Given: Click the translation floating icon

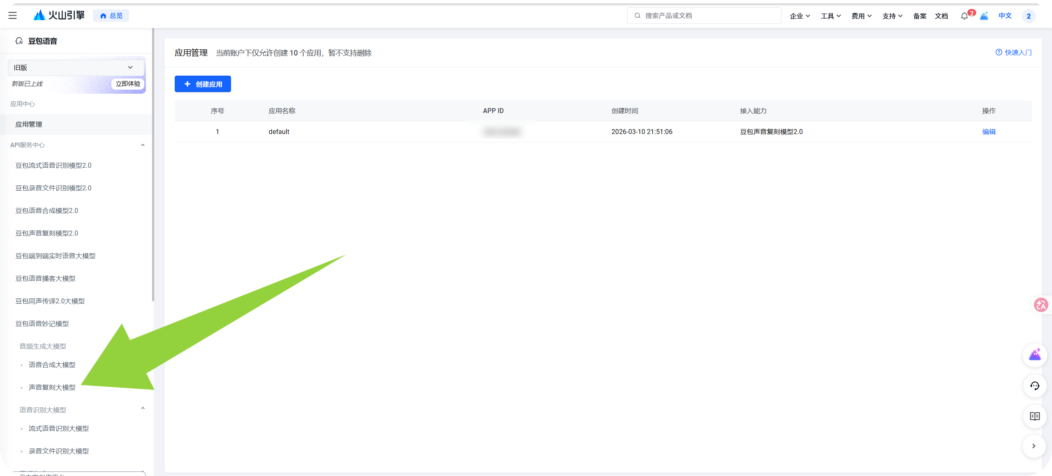Looking at the screenshot, I should [1041, 305].
